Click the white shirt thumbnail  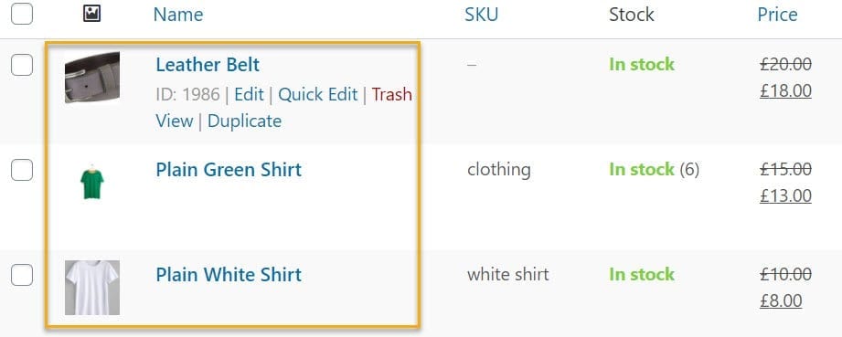point(92,288)
